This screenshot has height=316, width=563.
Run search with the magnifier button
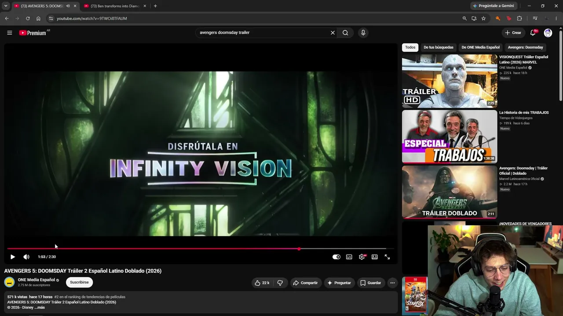(345, 32)
